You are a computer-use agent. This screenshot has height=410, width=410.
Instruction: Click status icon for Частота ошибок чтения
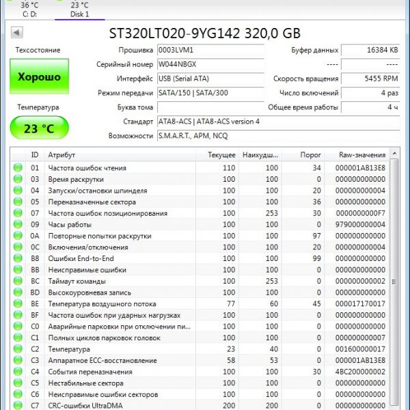[x=18, y=167]
